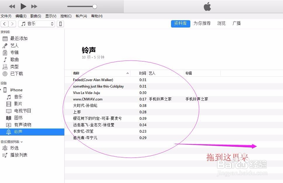Toggle the sort direction arrow in 名称 column

[x=127, y=73]
